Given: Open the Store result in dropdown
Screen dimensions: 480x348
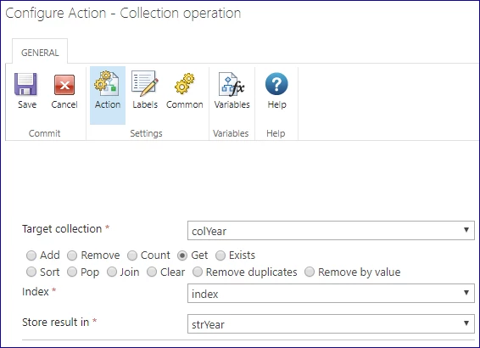Looking at the screenshot, I should pyautogui.click(x=331, y=323).
